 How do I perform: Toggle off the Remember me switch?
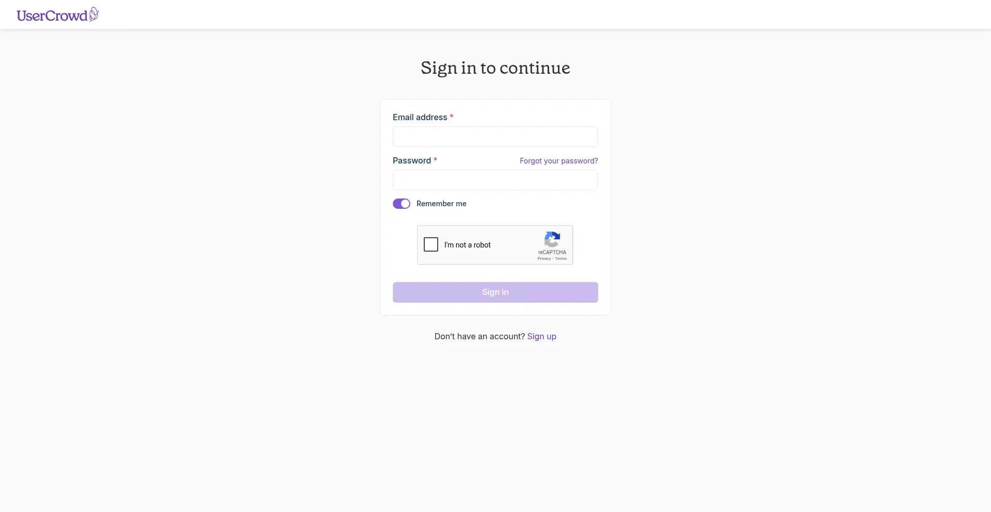(401, 203)
